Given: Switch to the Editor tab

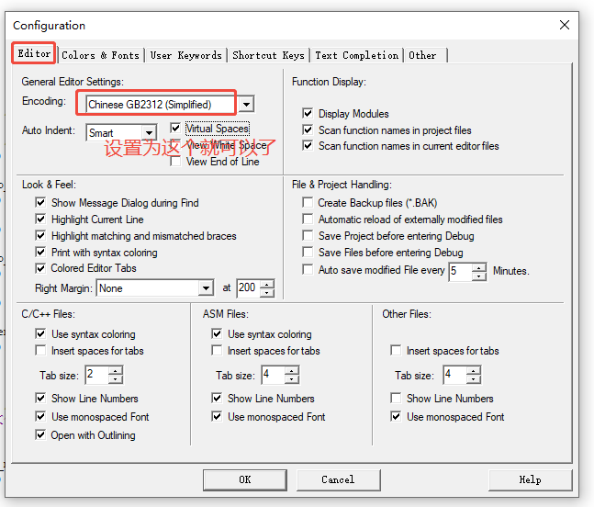Looking at the screenshot, I should 34,53.
